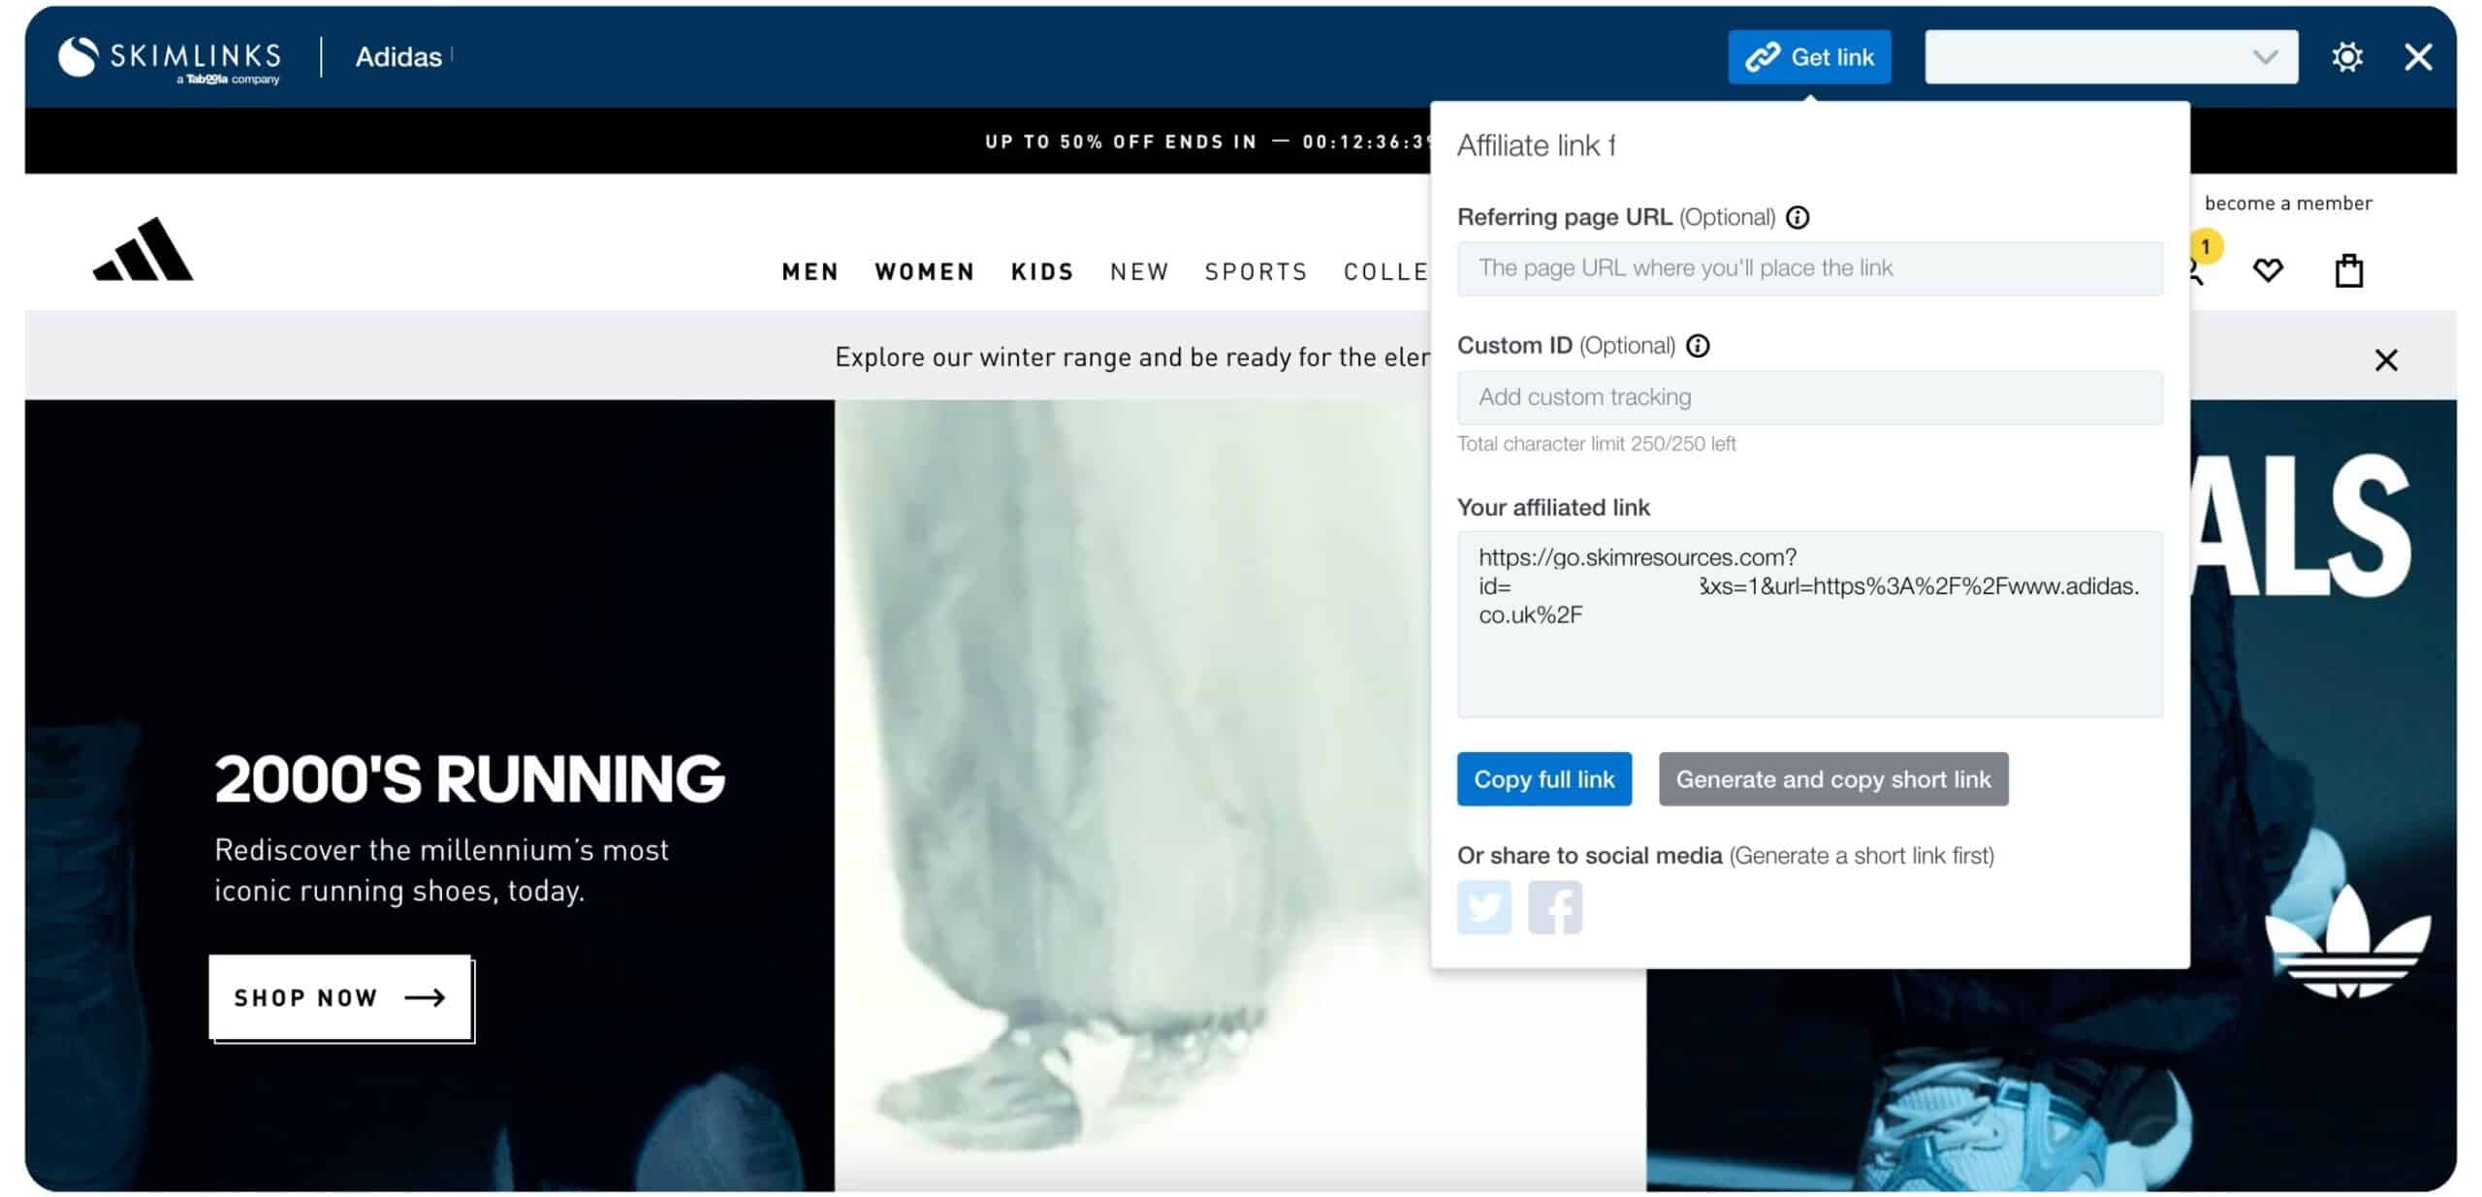Open the KIDS menu
The width and height of the screenshot is (2482, 1197).
[x=1042, y=271]
